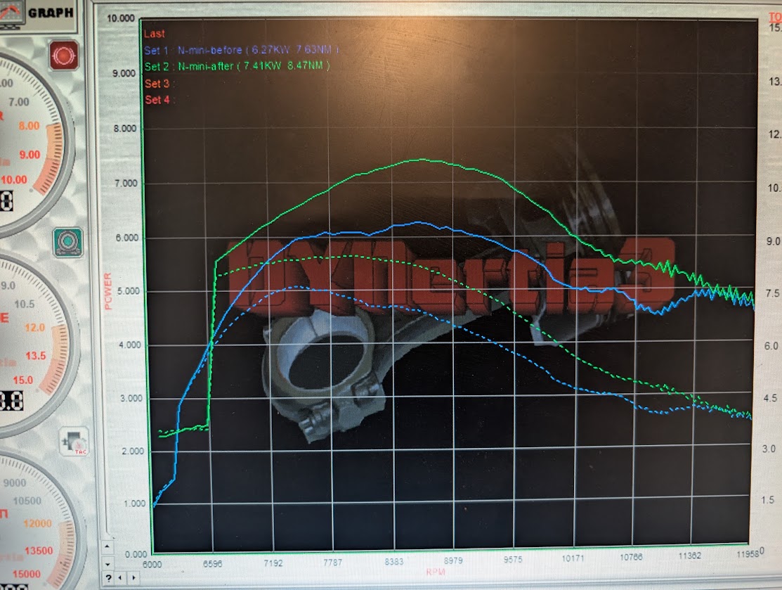Select the empty 'Set 4' legend entry
Screen dimensions: 782x590
(158, 100)
